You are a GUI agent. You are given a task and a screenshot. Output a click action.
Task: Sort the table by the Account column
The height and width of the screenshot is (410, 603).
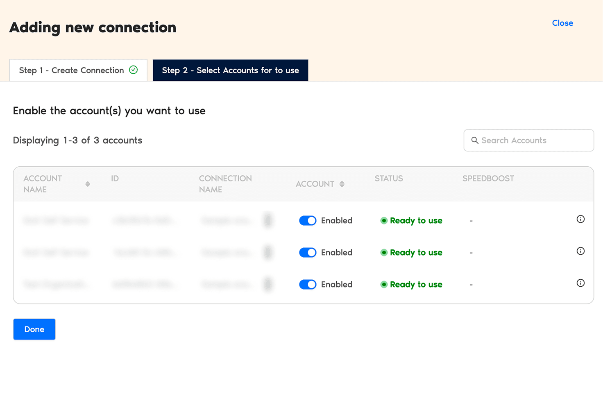(342, 184)
